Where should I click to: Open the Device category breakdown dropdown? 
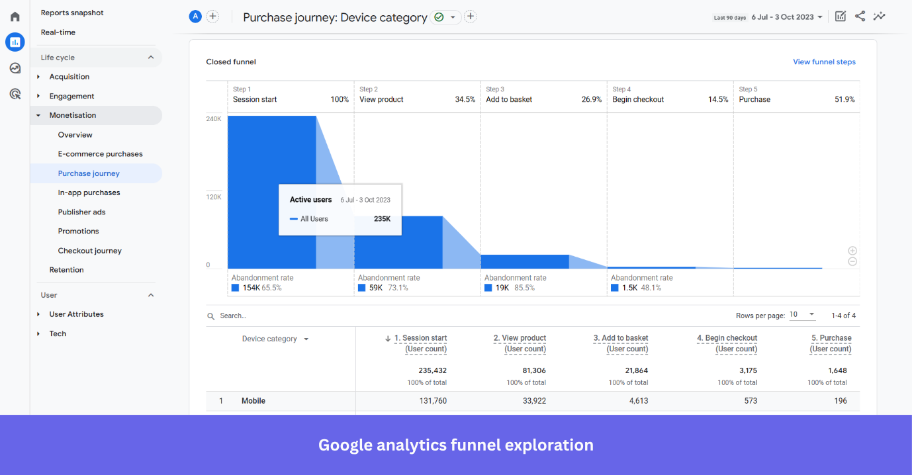coord(306,338)
